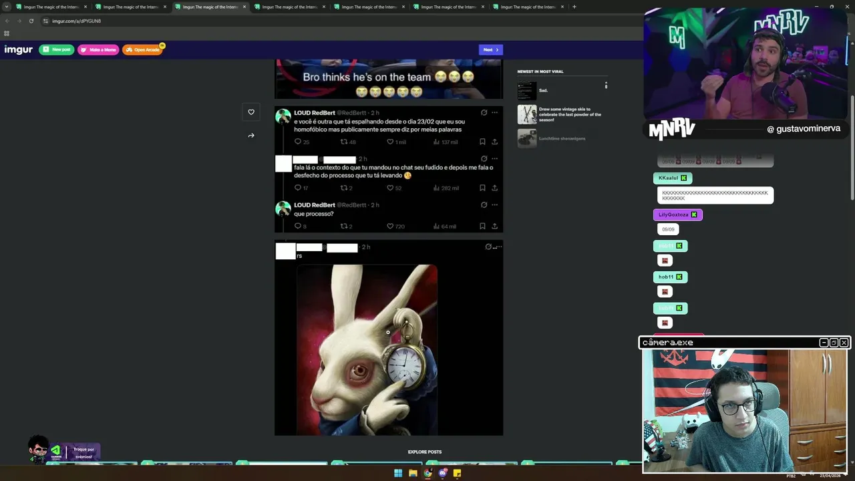Click the 'LOUD RedBert' name on first tweet
This screenshot has width=855, height=481.
tap(315, 113)
